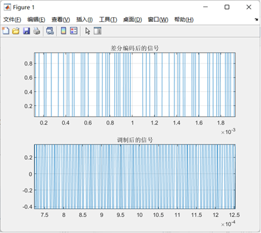
Task: Save the figure with the floppy icon
Action: (x=26, y=31)
